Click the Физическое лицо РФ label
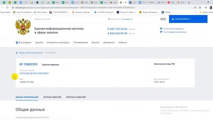 [x=164, y=64]
